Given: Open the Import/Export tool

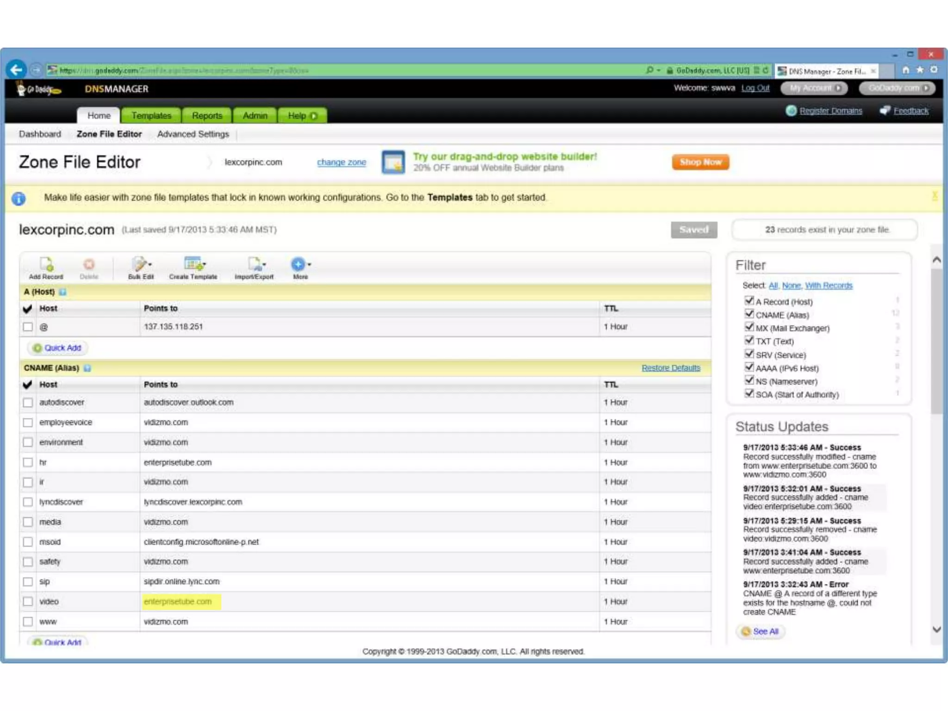Looking at the screenshot, I should pos(255,265).
